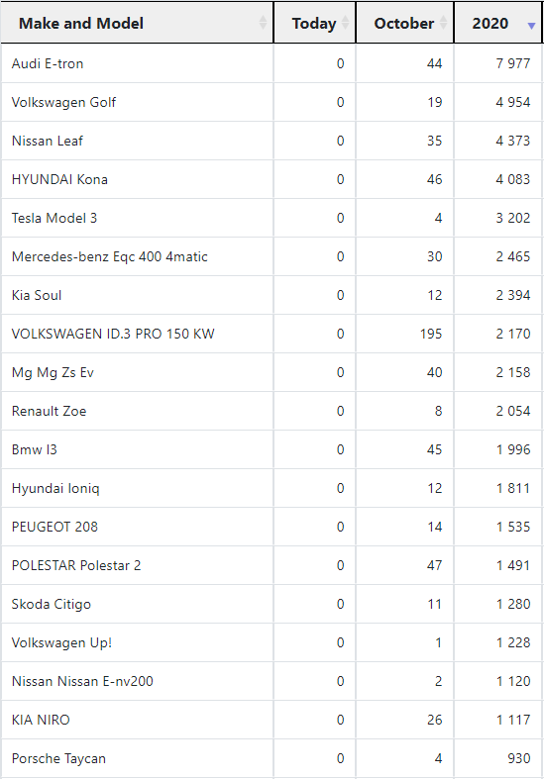
Task: Click the October value 195 cell
Action: [404, 334]
